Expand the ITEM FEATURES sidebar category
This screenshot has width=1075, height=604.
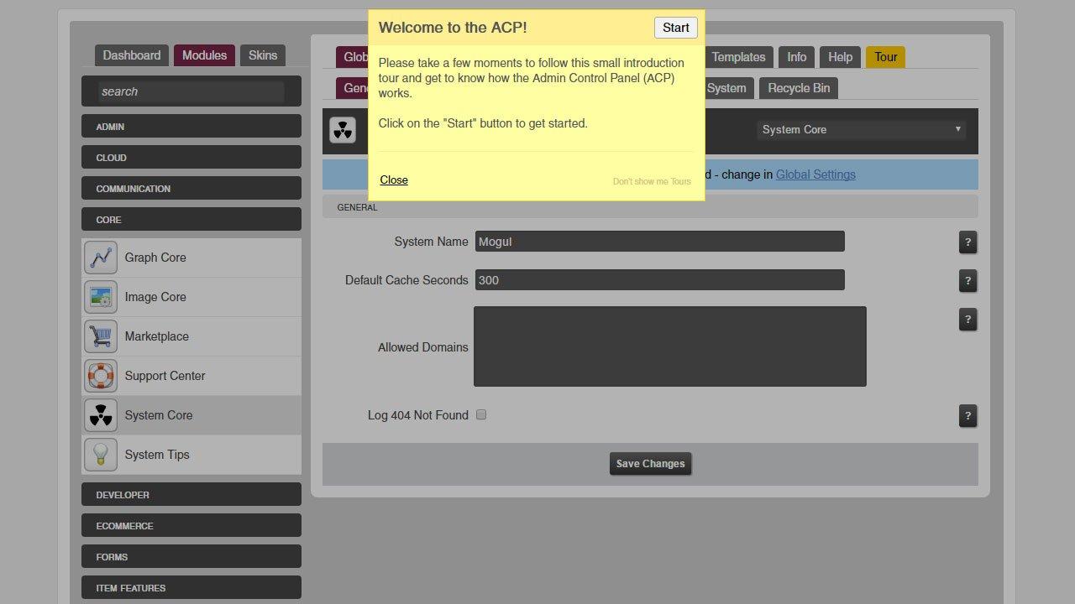pos(191,588)
